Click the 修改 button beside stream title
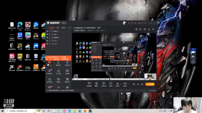The height and width of the screenshot is (113, 202). [x=99, y=28]
